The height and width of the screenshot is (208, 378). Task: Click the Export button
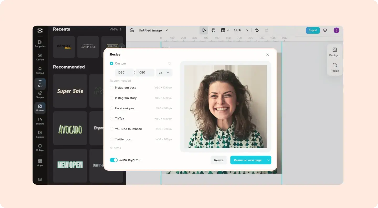pos(313,30)
